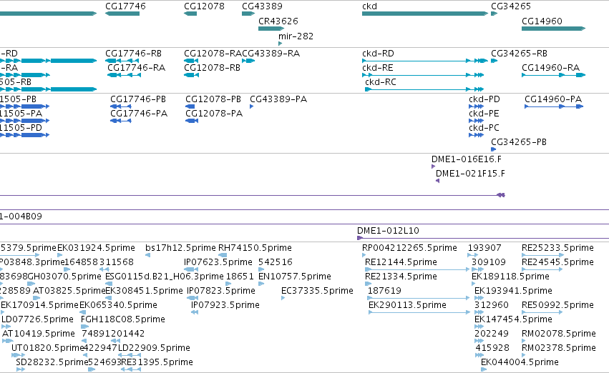Click the CG12078 gene label
This screenshot has height=373, width=609.
pos(204,6)
